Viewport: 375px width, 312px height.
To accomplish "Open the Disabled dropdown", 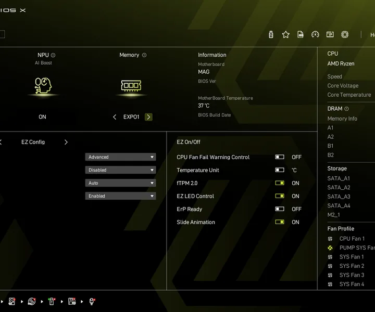I will tap(120, 170).
